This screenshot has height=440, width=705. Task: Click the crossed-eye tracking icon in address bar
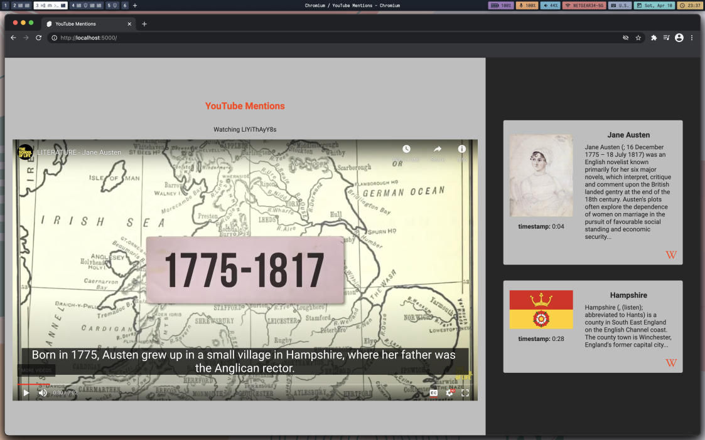pyautogui.click(x=625, y=38)
